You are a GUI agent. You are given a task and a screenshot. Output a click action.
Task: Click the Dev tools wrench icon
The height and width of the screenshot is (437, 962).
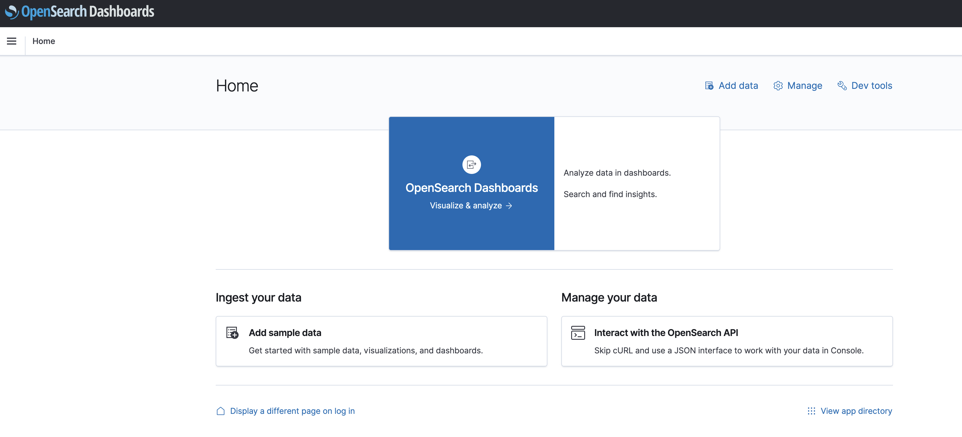click(842, 86)
